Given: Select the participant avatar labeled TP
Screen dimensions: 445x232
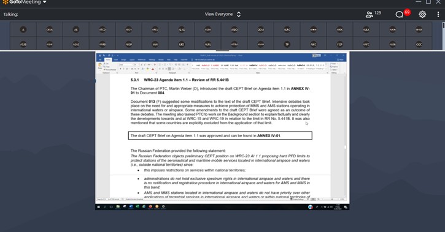Looking at the screenshot, I should click(x=287, y=44).
